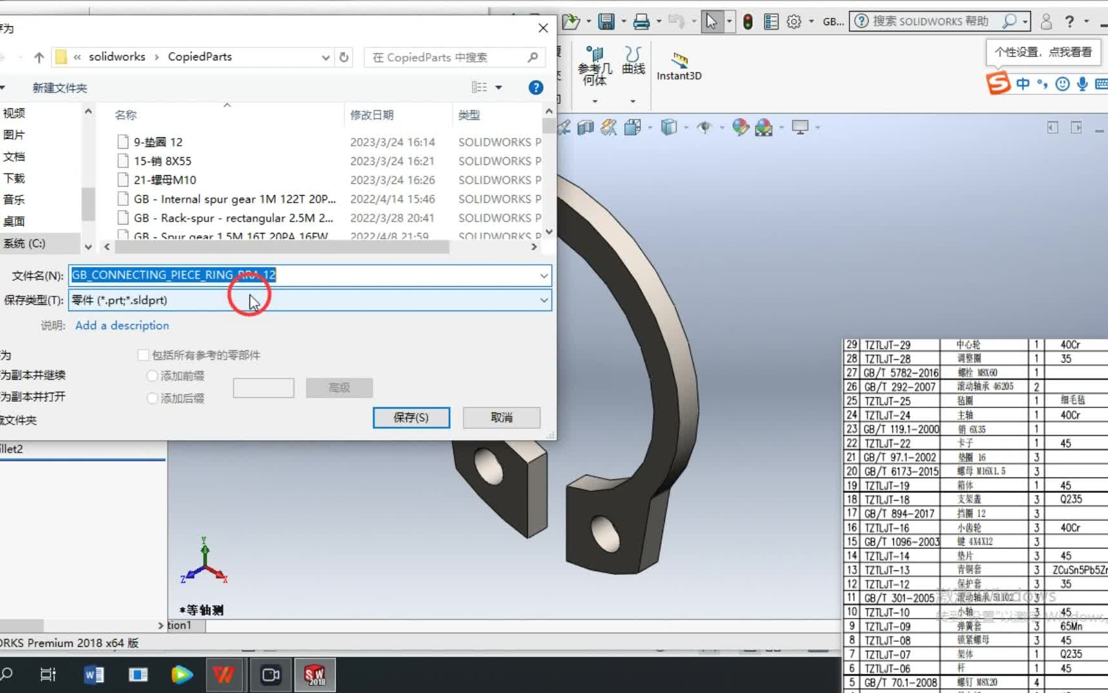The image size is (1108, 693).
Task: Click the Open document icon in SolidWorks toolbar
Action: tap(570, 22)
